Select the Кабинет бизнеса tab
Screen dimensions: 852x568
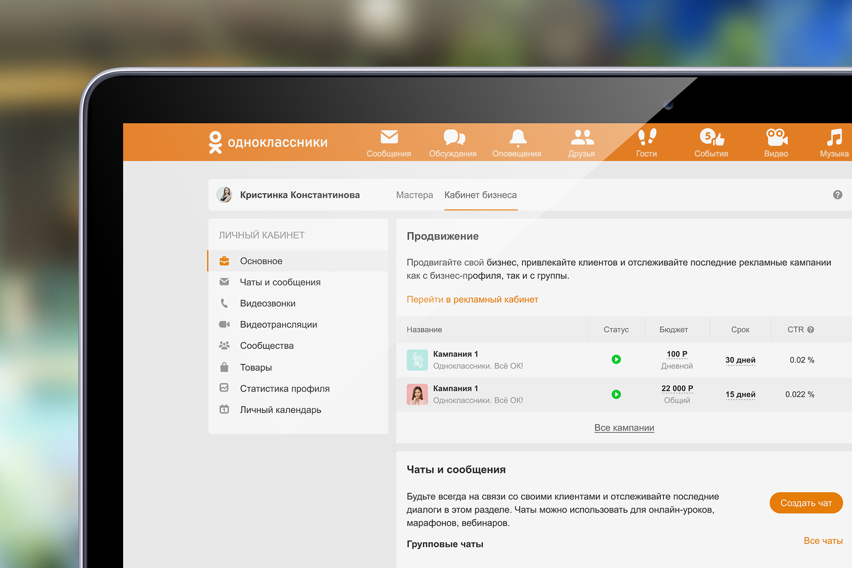(x=480, y=195)
